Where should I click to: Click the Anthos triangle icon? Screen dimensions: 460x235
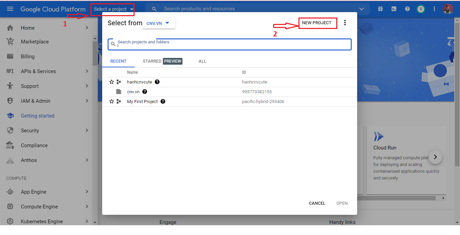tap(10, 160)
